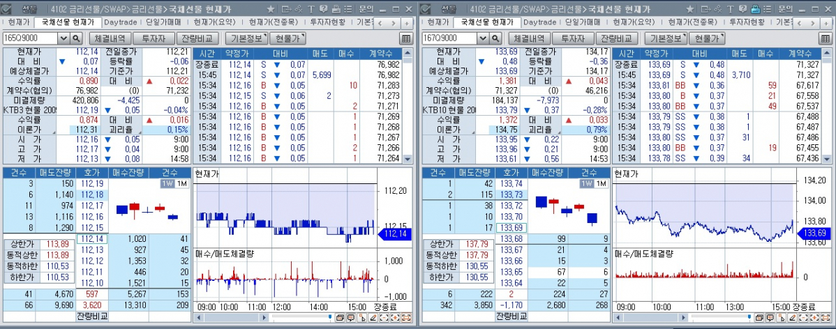Click the 167Q9000 code input field

[449, 38]
